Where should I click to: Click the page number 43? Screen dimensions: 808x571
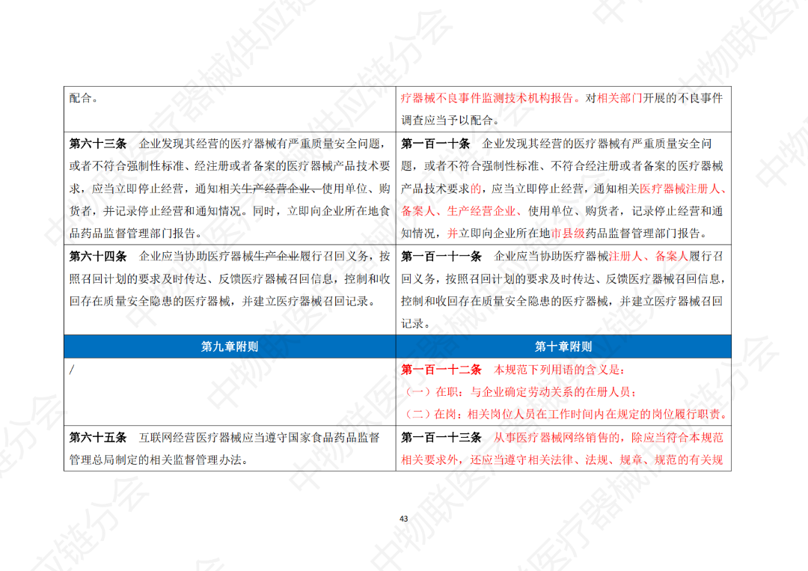403,519
